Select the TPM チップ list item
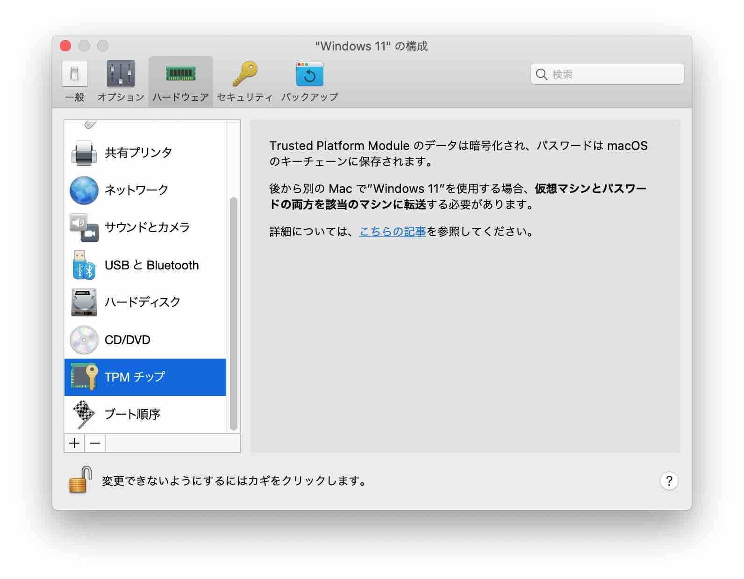Screen dimensions: 744x579 145,377
